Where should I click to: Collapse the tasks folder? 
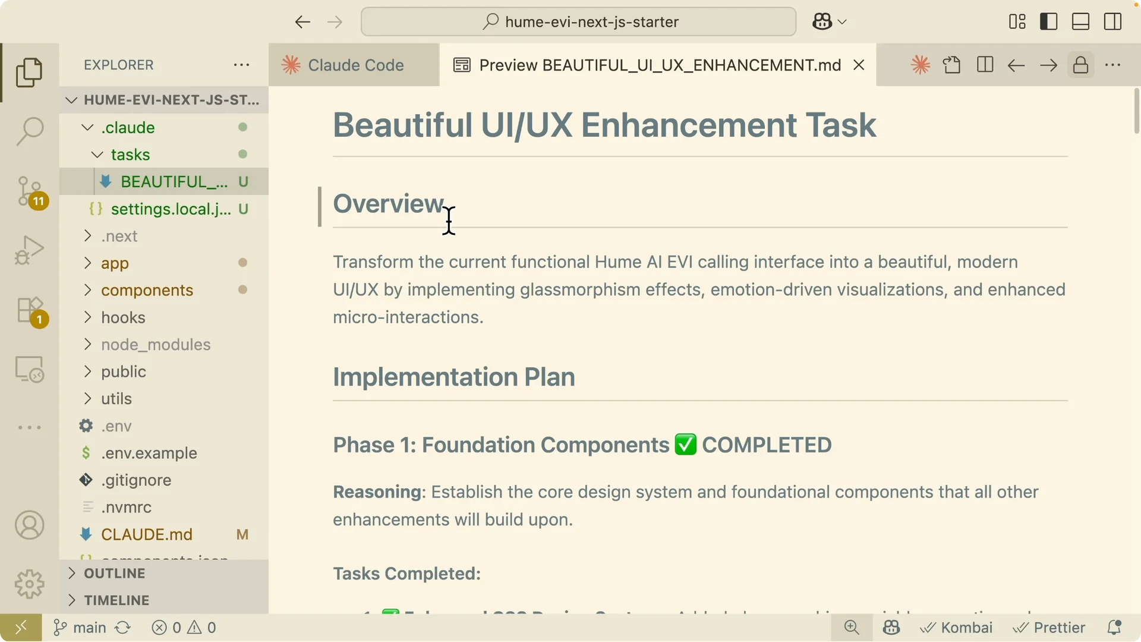pyautogui.click(x=164, y=155)
